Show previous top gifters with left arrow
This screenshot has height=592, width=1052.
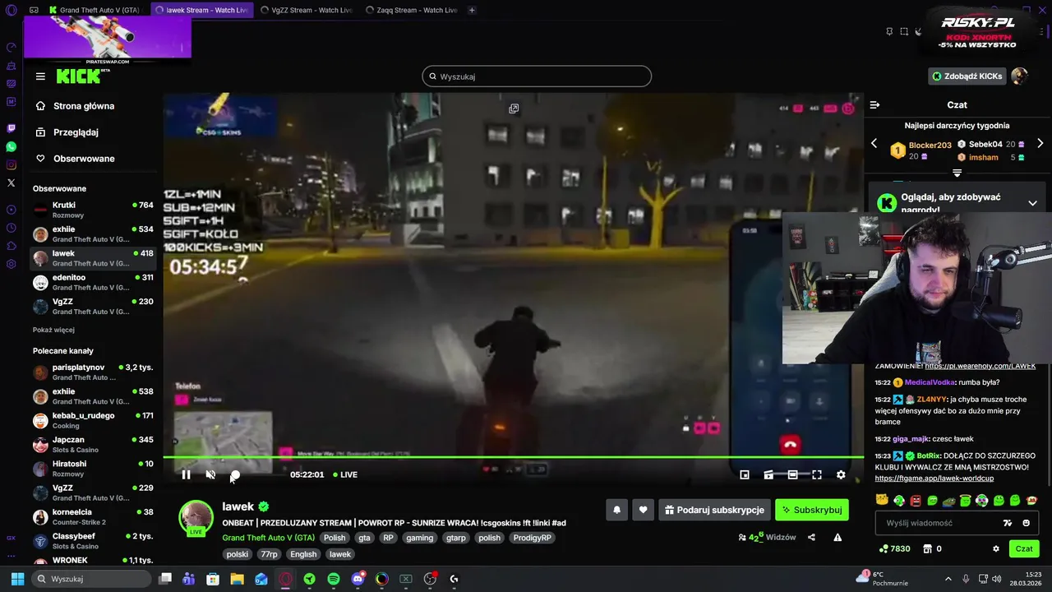[x=874, y=143]
